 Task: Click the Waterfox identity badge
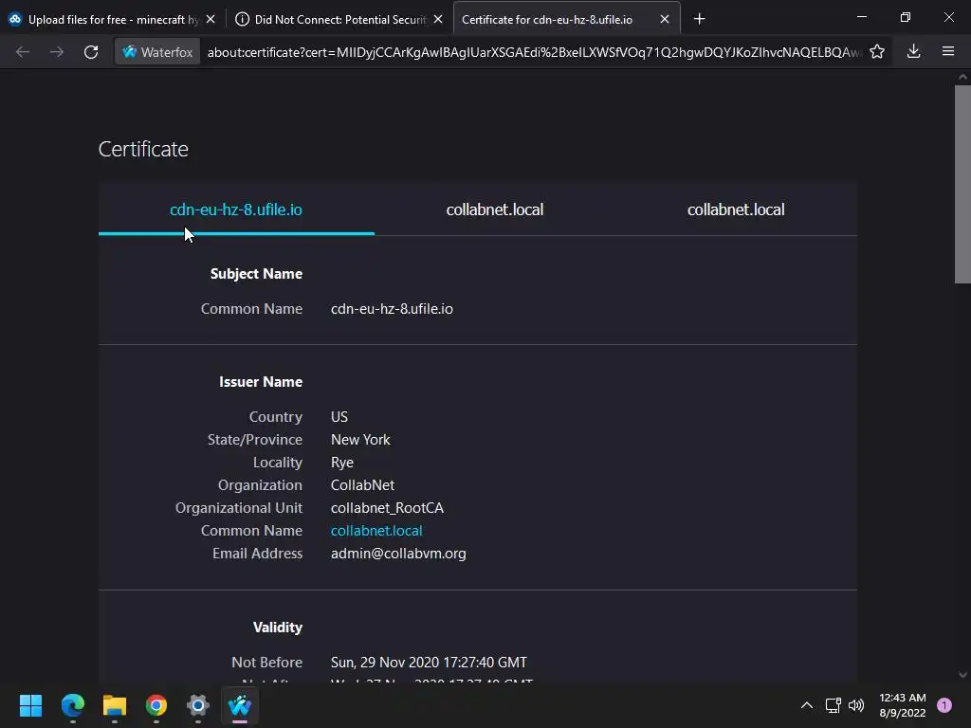pos(158,52)
